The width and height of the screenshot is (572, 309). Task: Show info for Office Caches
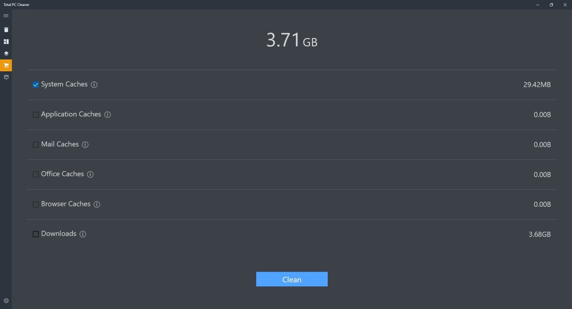point(90,174)
